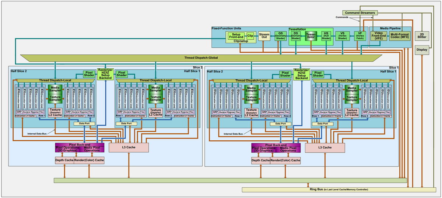Select the Stream Out block
The image size is (442, 198).
264,36
